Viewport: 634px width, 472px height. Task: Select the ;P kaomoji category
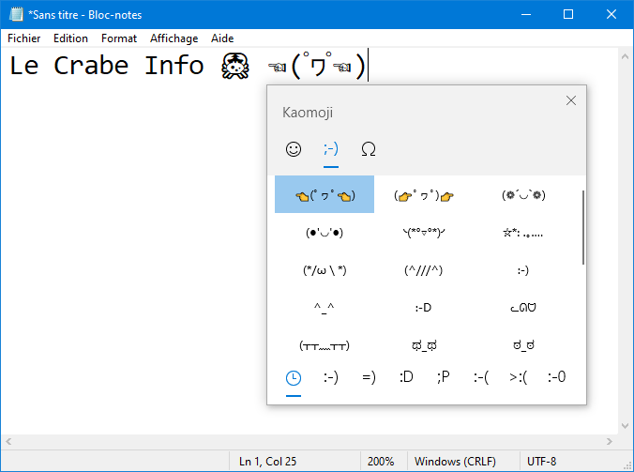coord(444,378)
